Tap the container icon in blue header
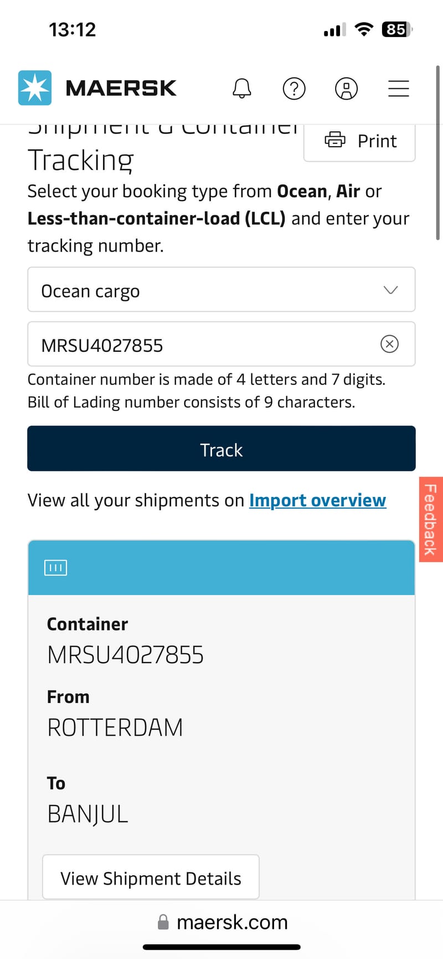Viewport: 443px width, 959px height. pos(55,567)
